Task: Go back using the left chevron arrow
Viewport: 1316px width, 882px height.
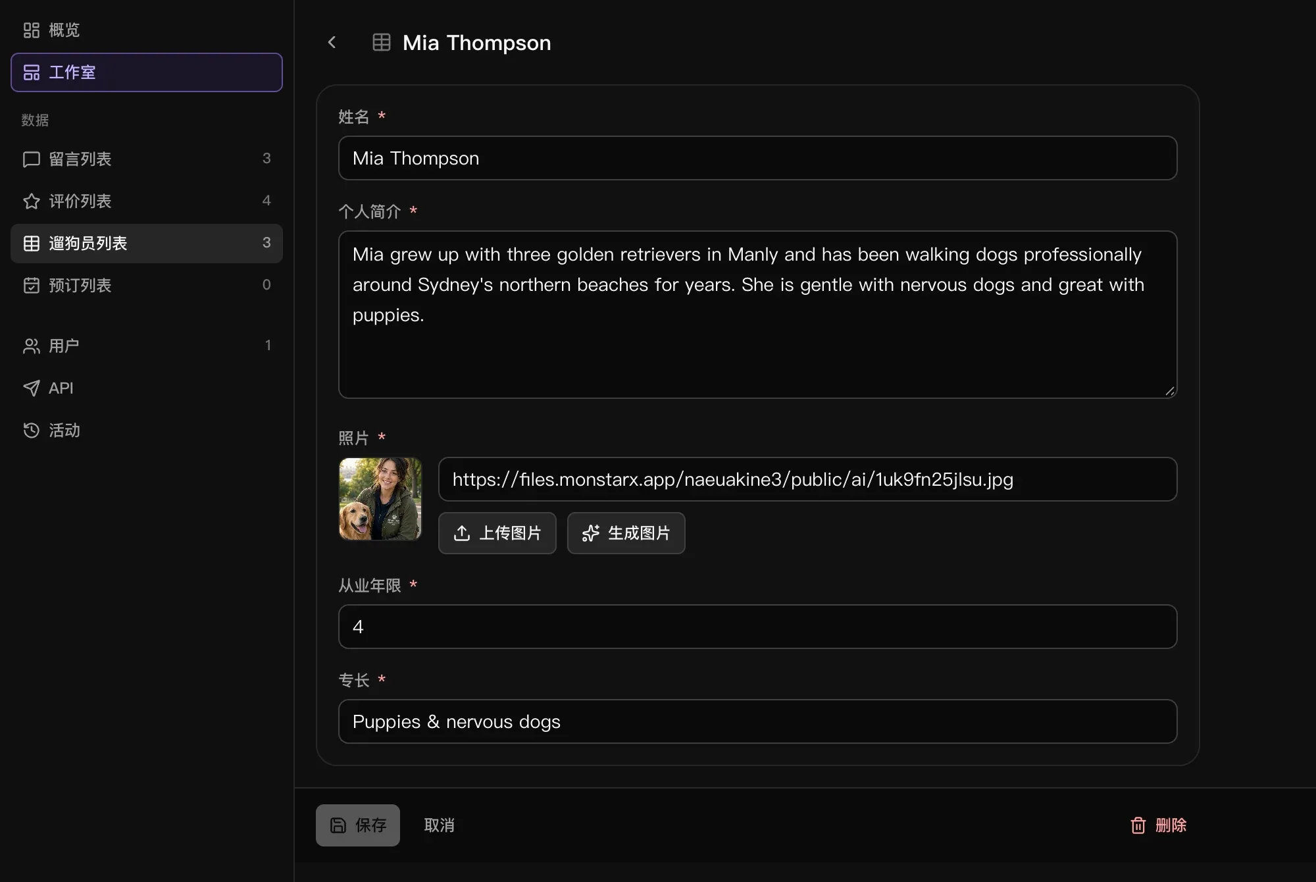Action: coord(332,43)
